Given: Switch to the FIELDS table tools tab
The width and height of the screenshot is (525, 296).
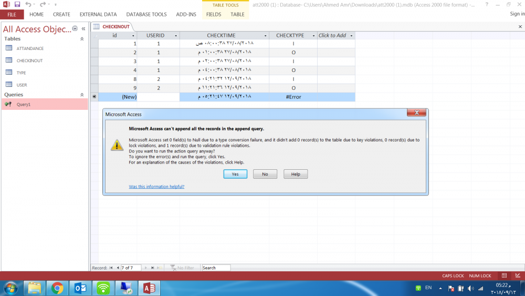Looking at the screenshot, I should (x=214, y=14).
